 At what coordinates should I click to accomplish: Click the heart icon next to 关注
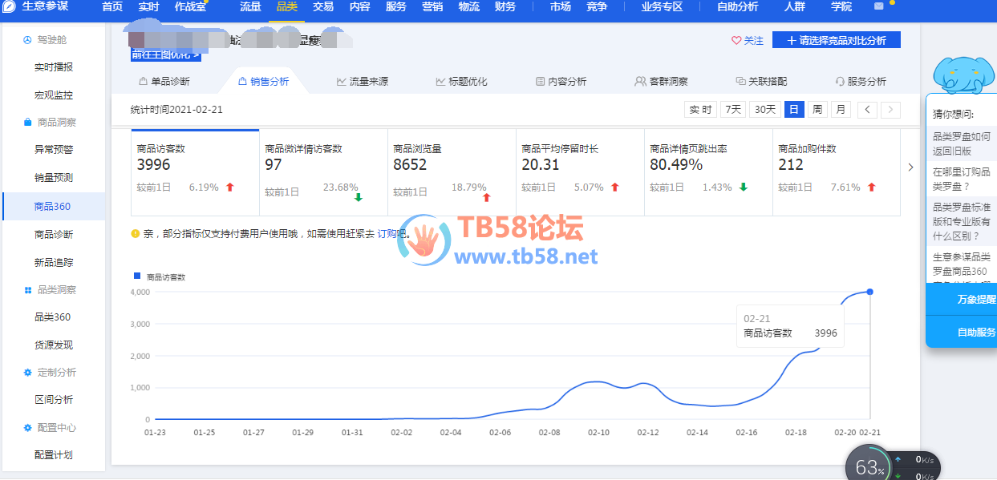coord(736,41)
